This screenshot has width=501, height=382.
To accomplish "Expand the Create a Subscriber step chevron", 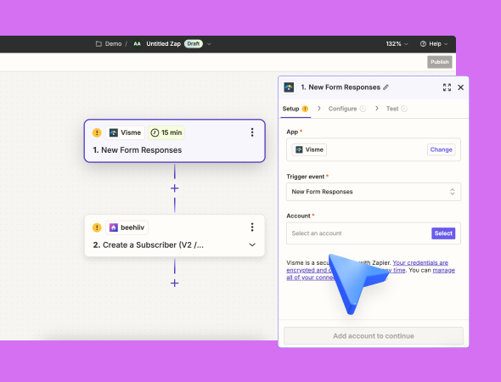I will pos(252,244).
